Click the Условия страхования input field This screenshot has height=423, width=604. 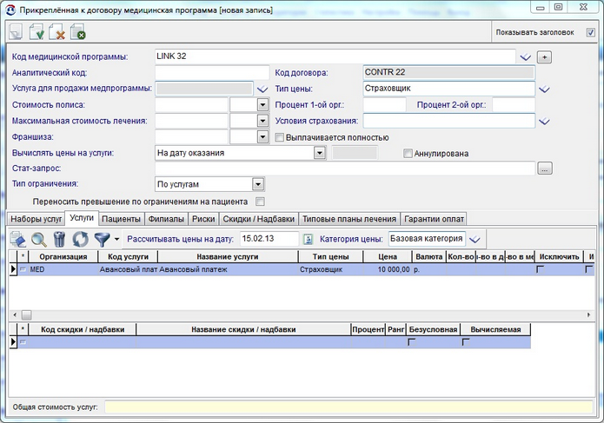point(449,121)
